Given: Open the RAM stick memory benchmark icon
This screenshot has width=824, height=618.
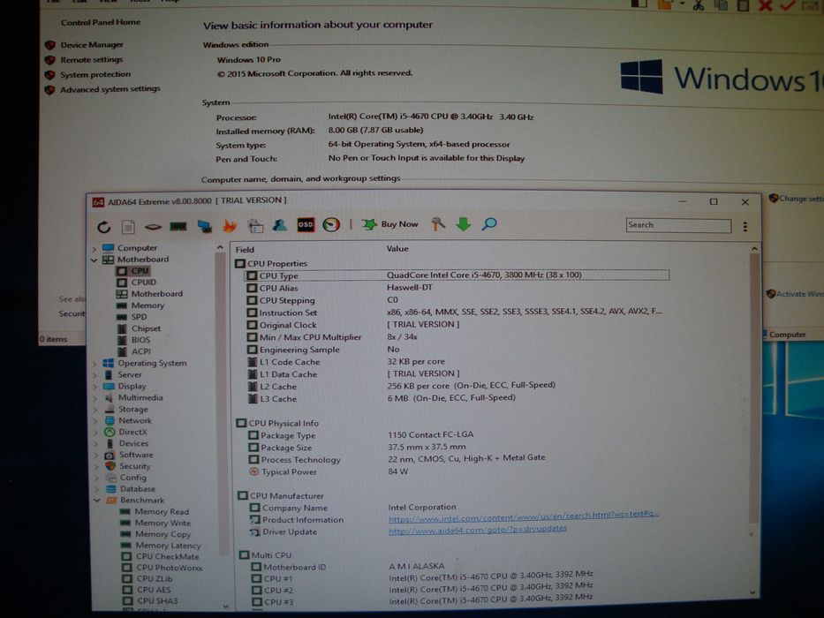Looking at the screenshot, I should pos(178,227).
